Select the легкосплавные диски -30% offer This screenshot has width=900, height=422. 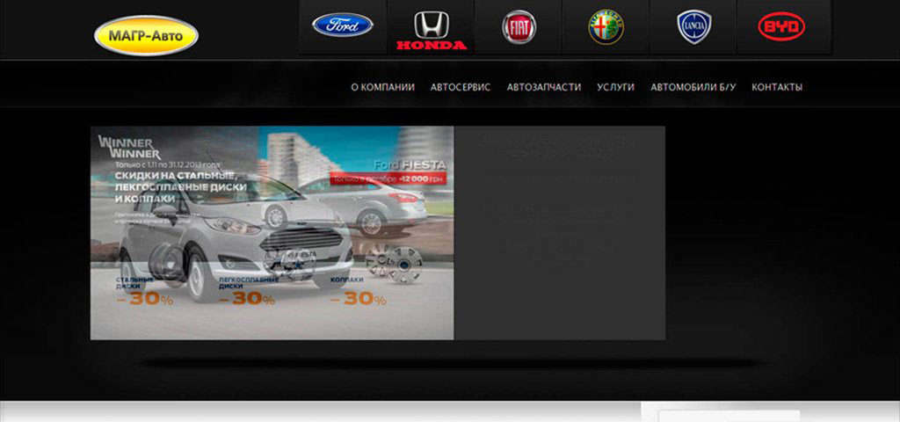249,292
